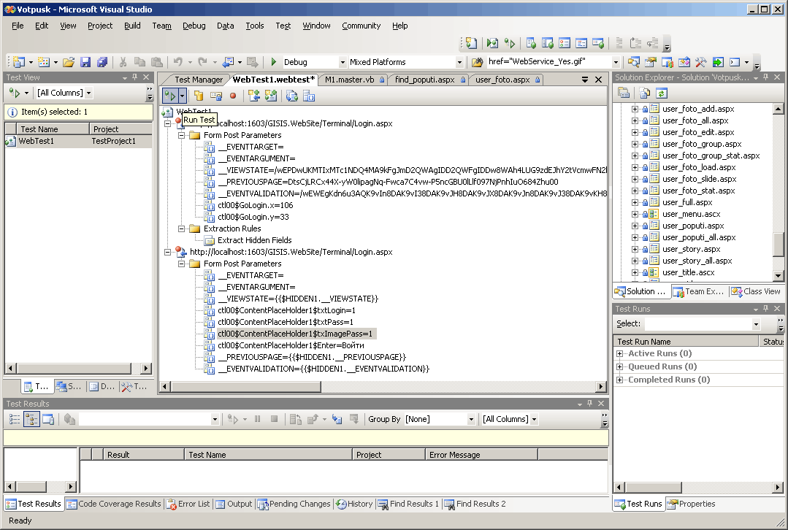Select Extract Hidden Fields rule
This screenshot has width=788, height=530.
254,240
